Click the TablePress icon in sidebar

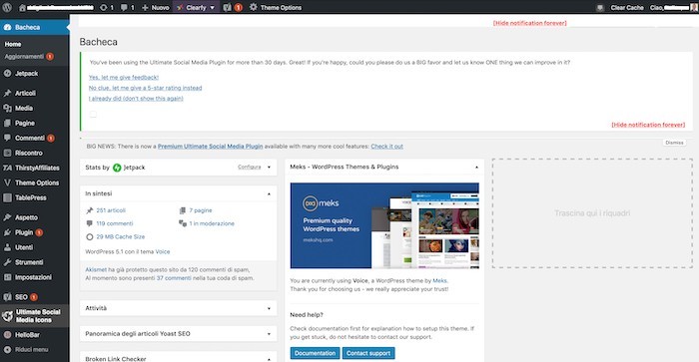pyautogui.click(x=8, y=197)
